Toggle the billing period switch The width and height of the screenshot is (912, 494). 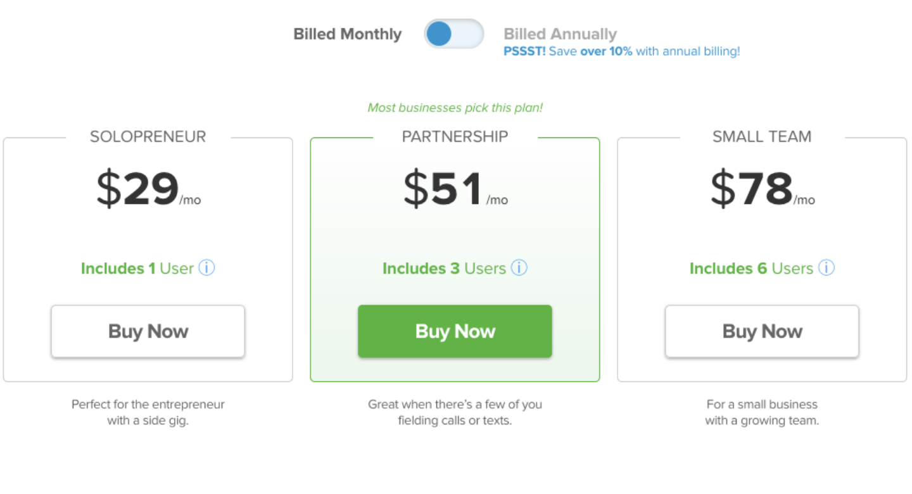point(453,34)
